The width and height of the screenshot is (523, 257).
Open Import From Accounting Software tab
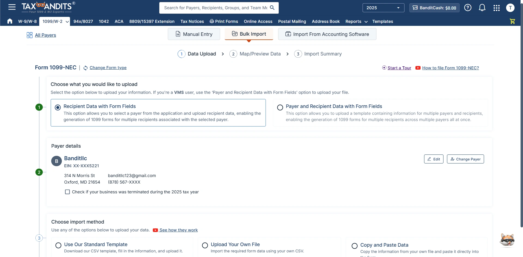[327, 34]
